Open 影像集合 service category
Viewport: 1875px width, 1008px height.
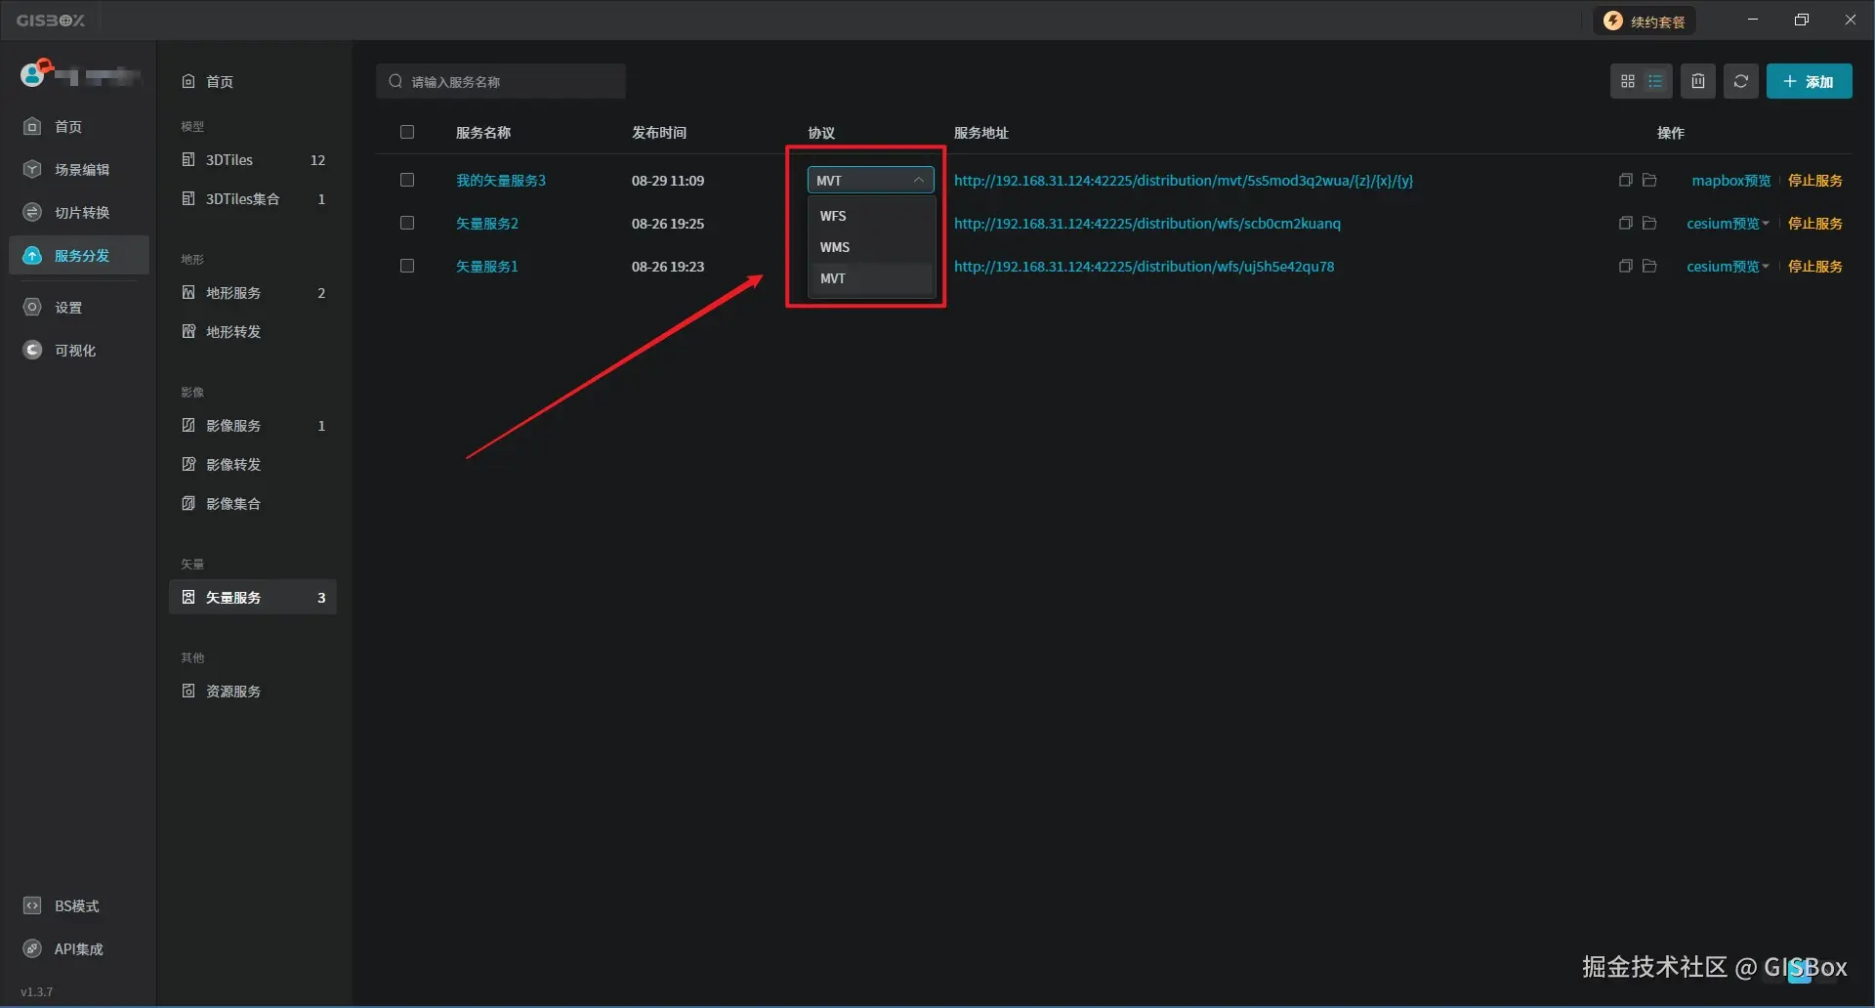tap(253, 504)
